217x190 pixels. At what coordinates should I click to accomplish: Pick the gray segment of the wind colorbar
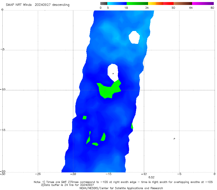pos(104,4)
